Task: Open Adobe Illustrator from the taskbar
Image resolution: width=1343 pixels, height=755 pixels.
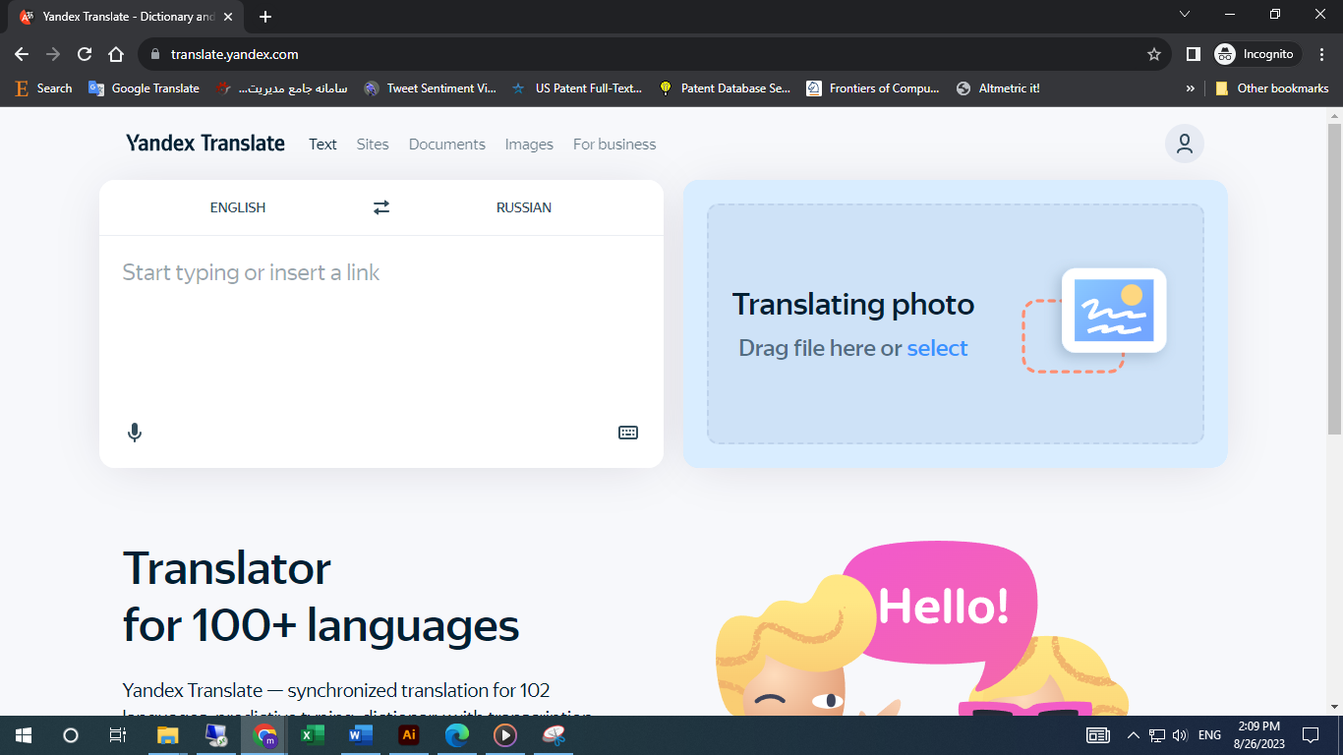Action: (409, 734)
